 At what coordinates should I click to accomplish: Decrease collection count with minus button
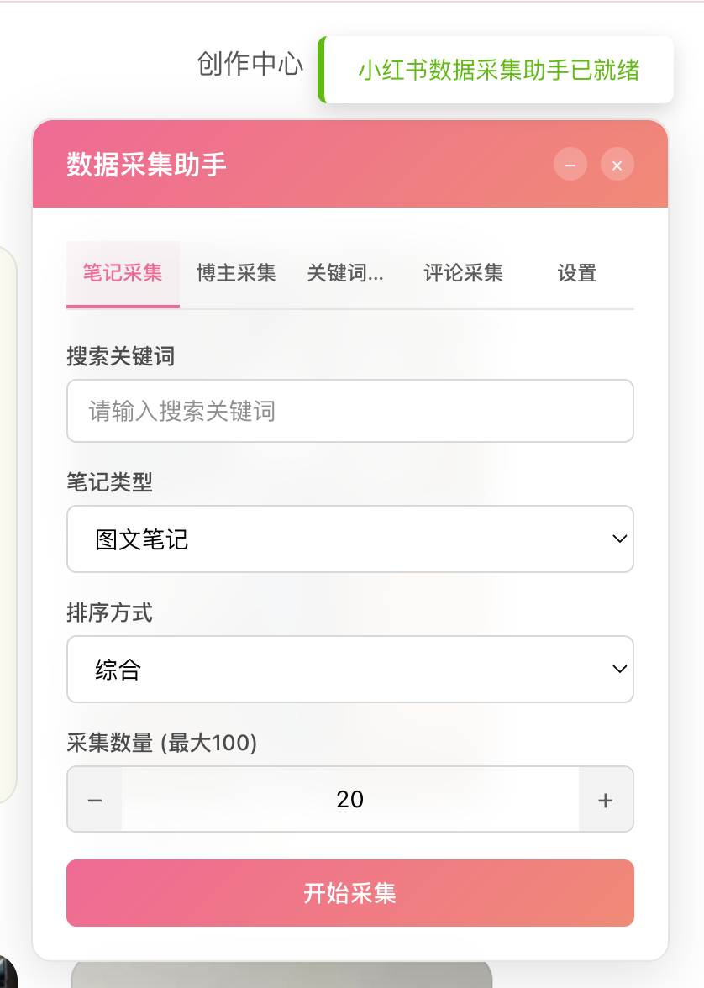[x=95, y=800]
